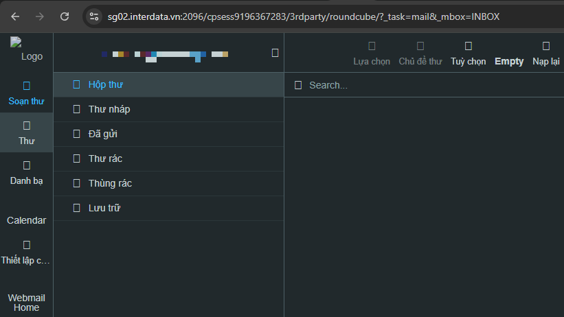Refresh the mailbox with Nạp lại

[546, 54]
